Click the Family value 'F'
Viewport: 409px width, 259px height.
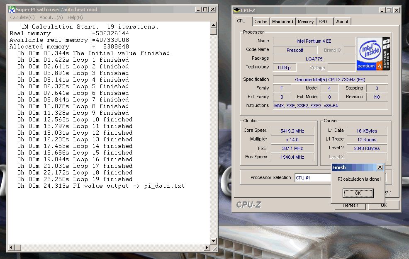pos(282,88)
